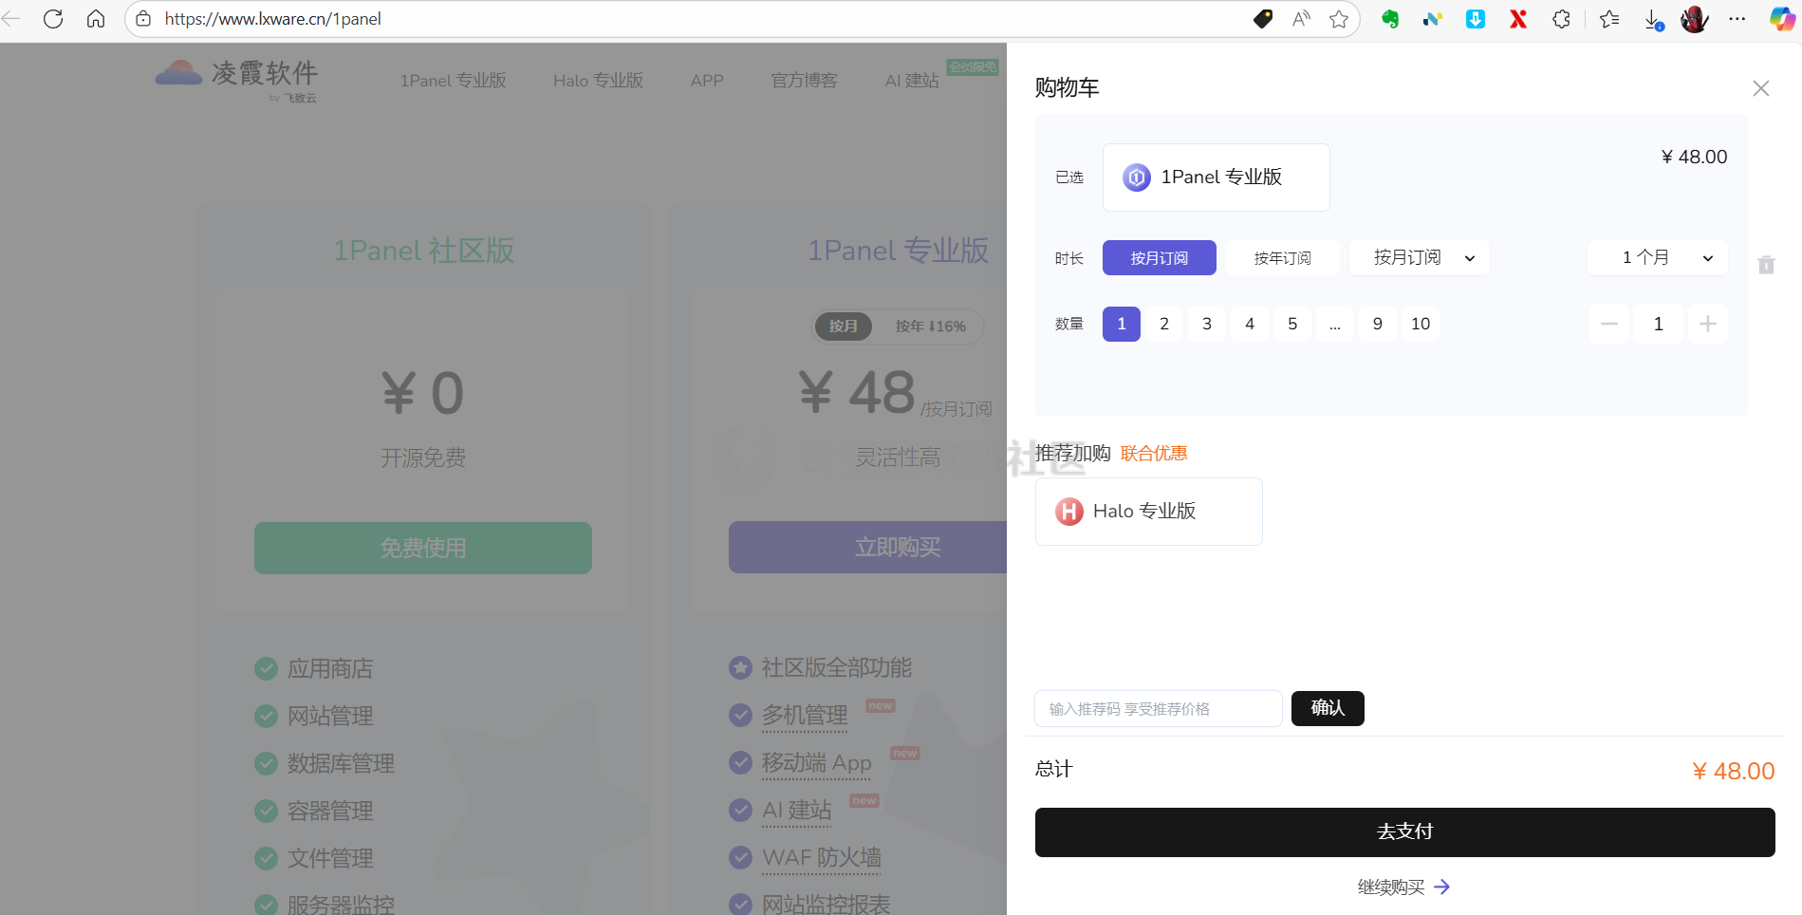Click the referral code input field
Screen dimensions: 1802x915
pyautogui.click(x=1159, y=709)
